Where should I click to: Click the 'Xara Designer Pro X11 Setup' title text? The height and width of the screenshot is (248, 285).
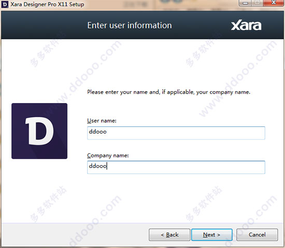tap(47, 4)
